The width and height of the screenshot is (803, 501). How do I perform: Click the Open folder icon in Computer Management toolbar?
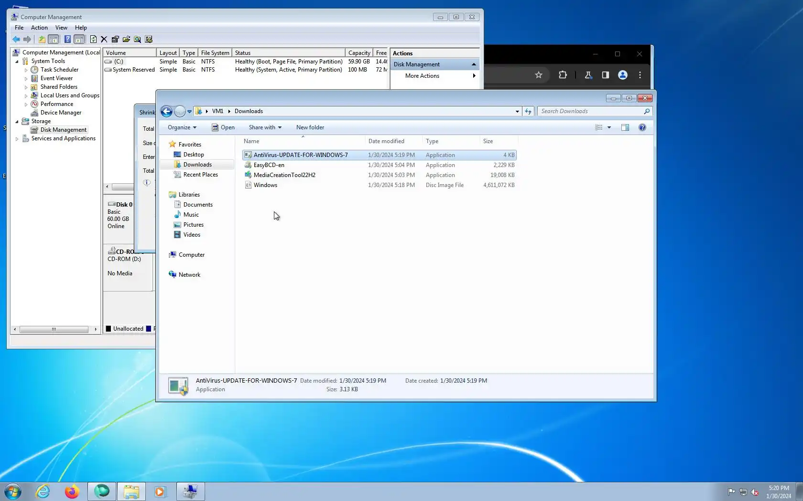(126, 39)
